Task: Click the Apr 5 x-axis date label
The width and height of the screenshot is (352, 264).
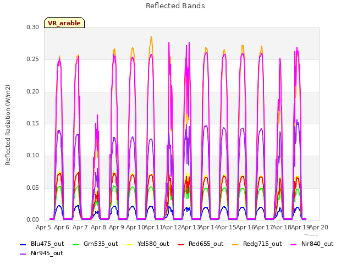Action: click(x=43, y=227)
